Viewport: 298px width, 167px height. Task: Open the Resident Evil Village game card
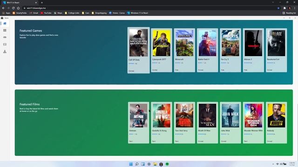click(276, 50)
